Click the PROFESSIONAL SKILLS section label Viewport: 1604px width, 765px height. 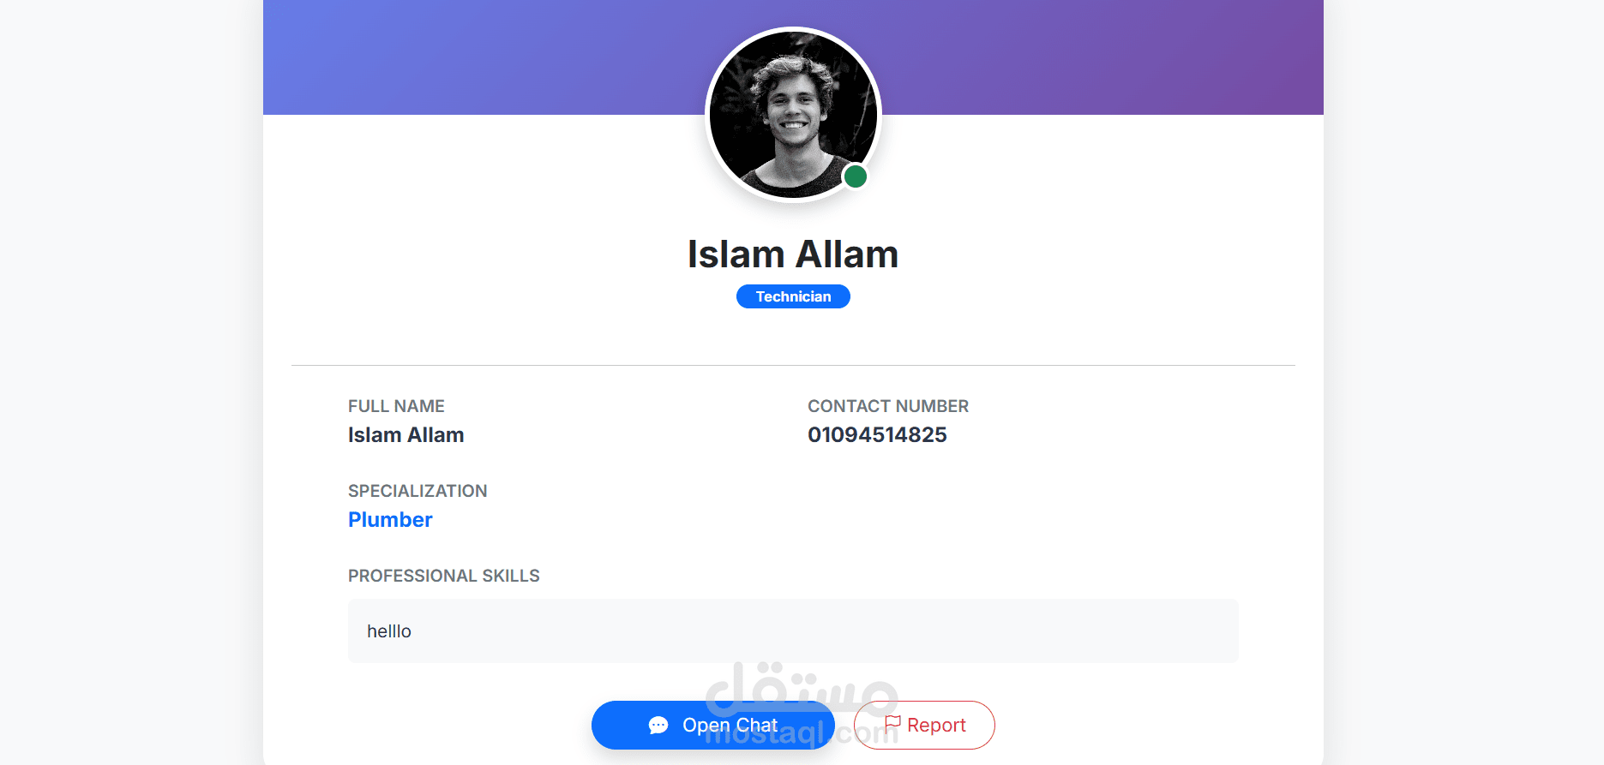pos(443,576)
